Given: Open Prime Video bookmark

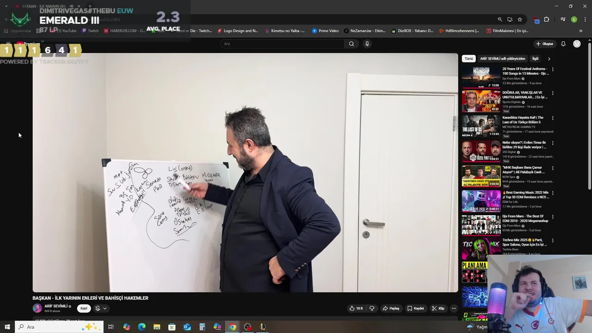Looking at the screenshot, I should point(325,31).
